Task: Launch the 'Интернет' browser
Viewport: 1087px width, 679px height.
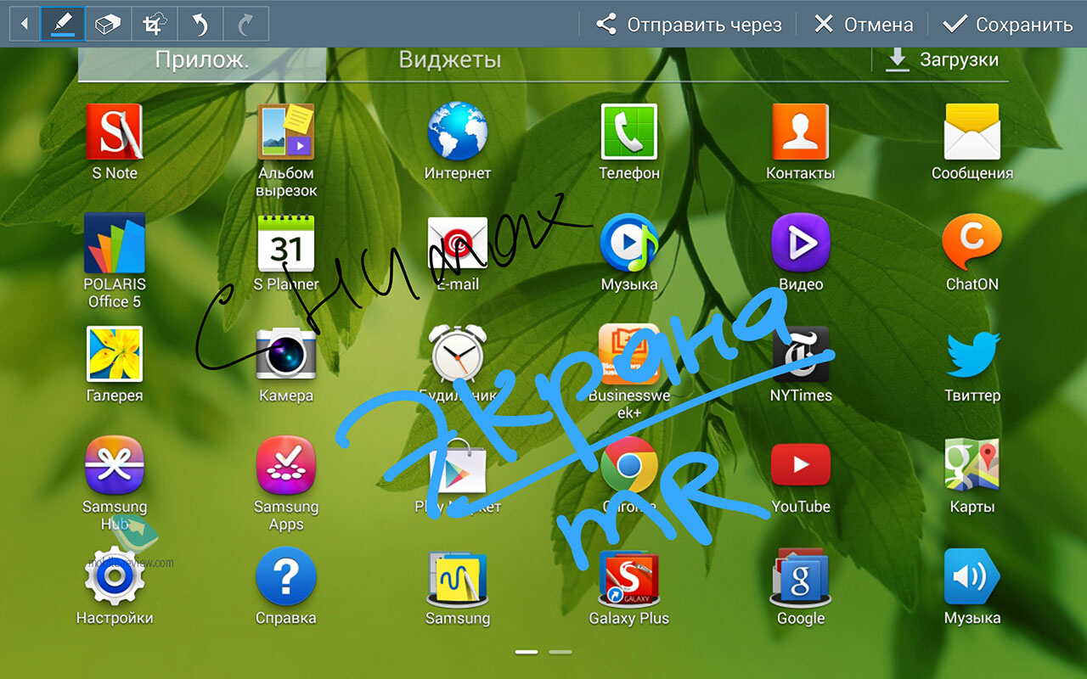Action: [x=458, y=142]
